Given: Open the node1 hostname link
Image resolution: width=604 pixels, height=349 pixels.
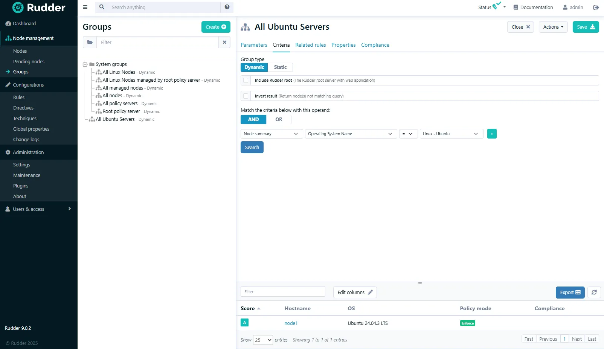Looking at the screenshot, I should coord(291,323).
